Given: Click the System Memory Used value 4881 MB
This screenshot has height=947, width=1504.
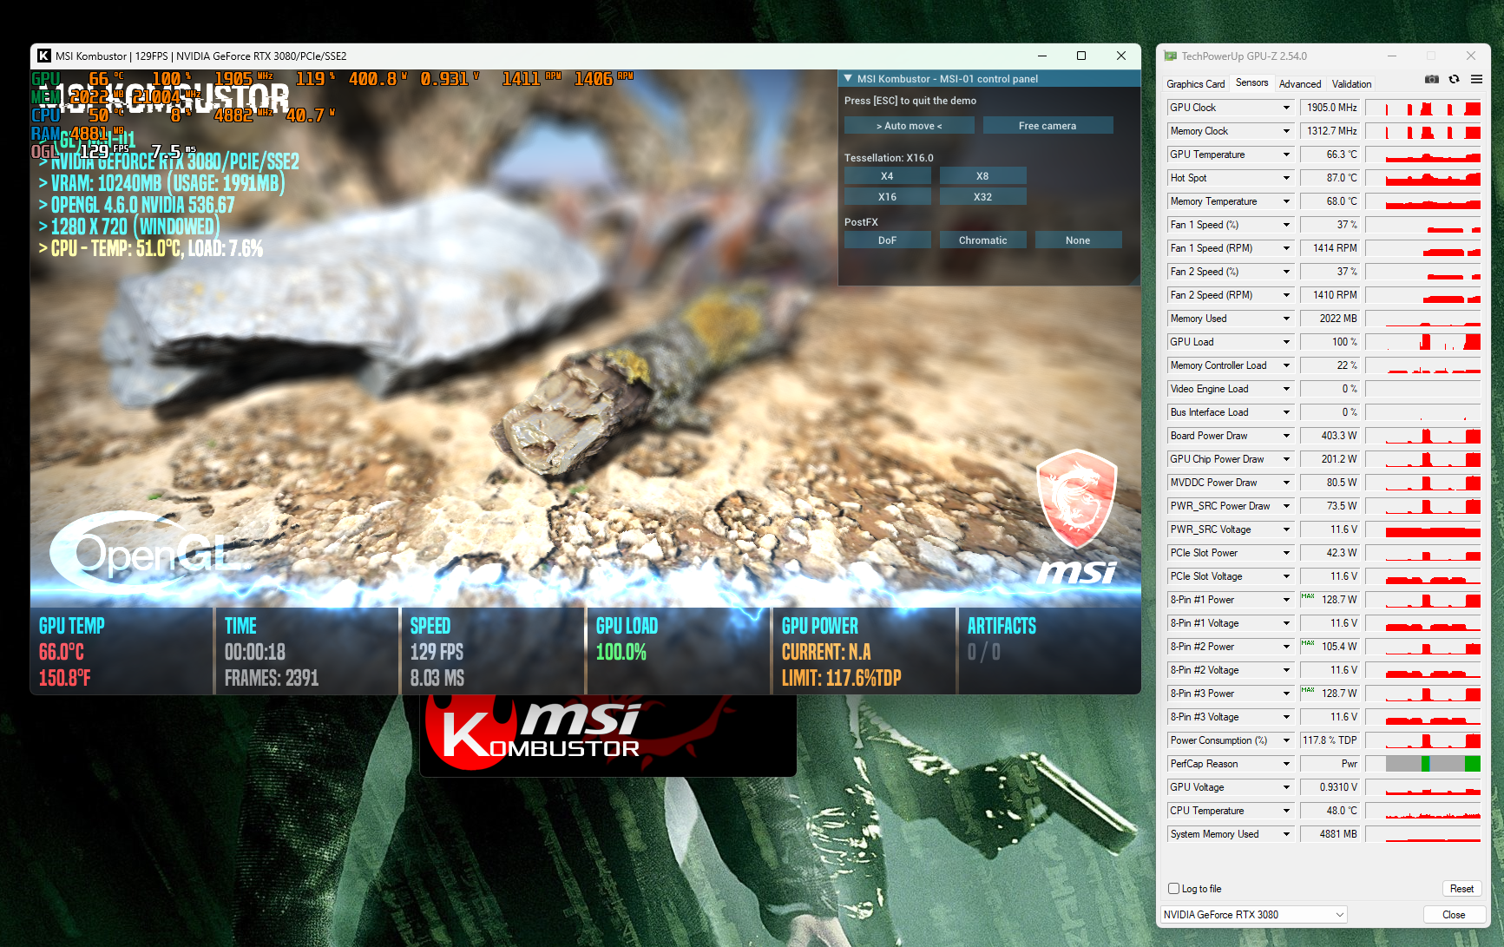Looking at the screenshot, I should point(1330,834).
